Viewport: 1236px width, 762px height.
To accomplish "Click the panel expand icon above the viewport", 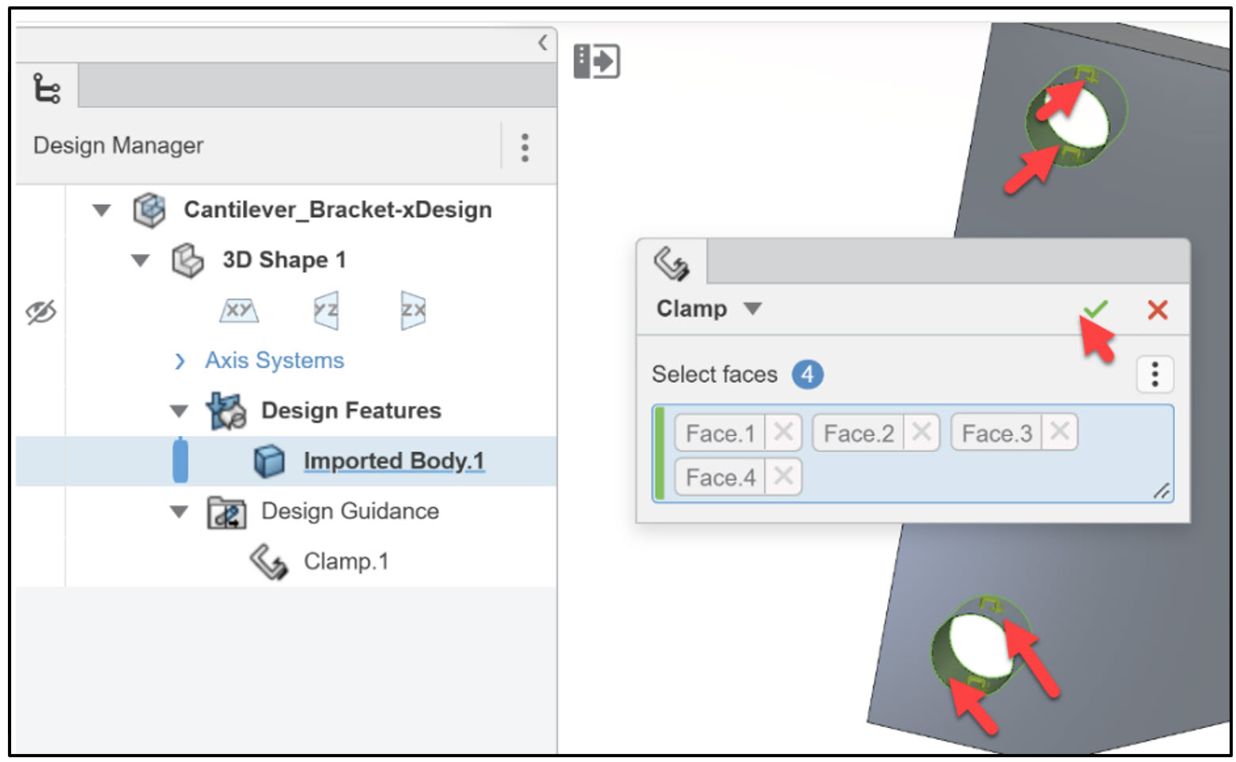I will coord(598,61).
